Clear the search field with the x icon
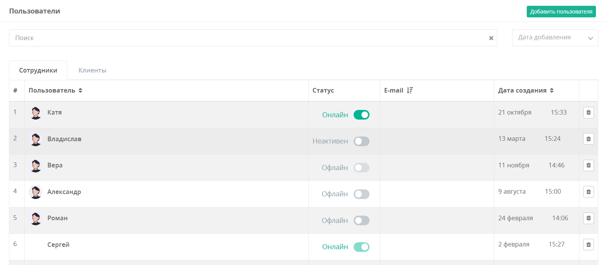 coord(491,38)
